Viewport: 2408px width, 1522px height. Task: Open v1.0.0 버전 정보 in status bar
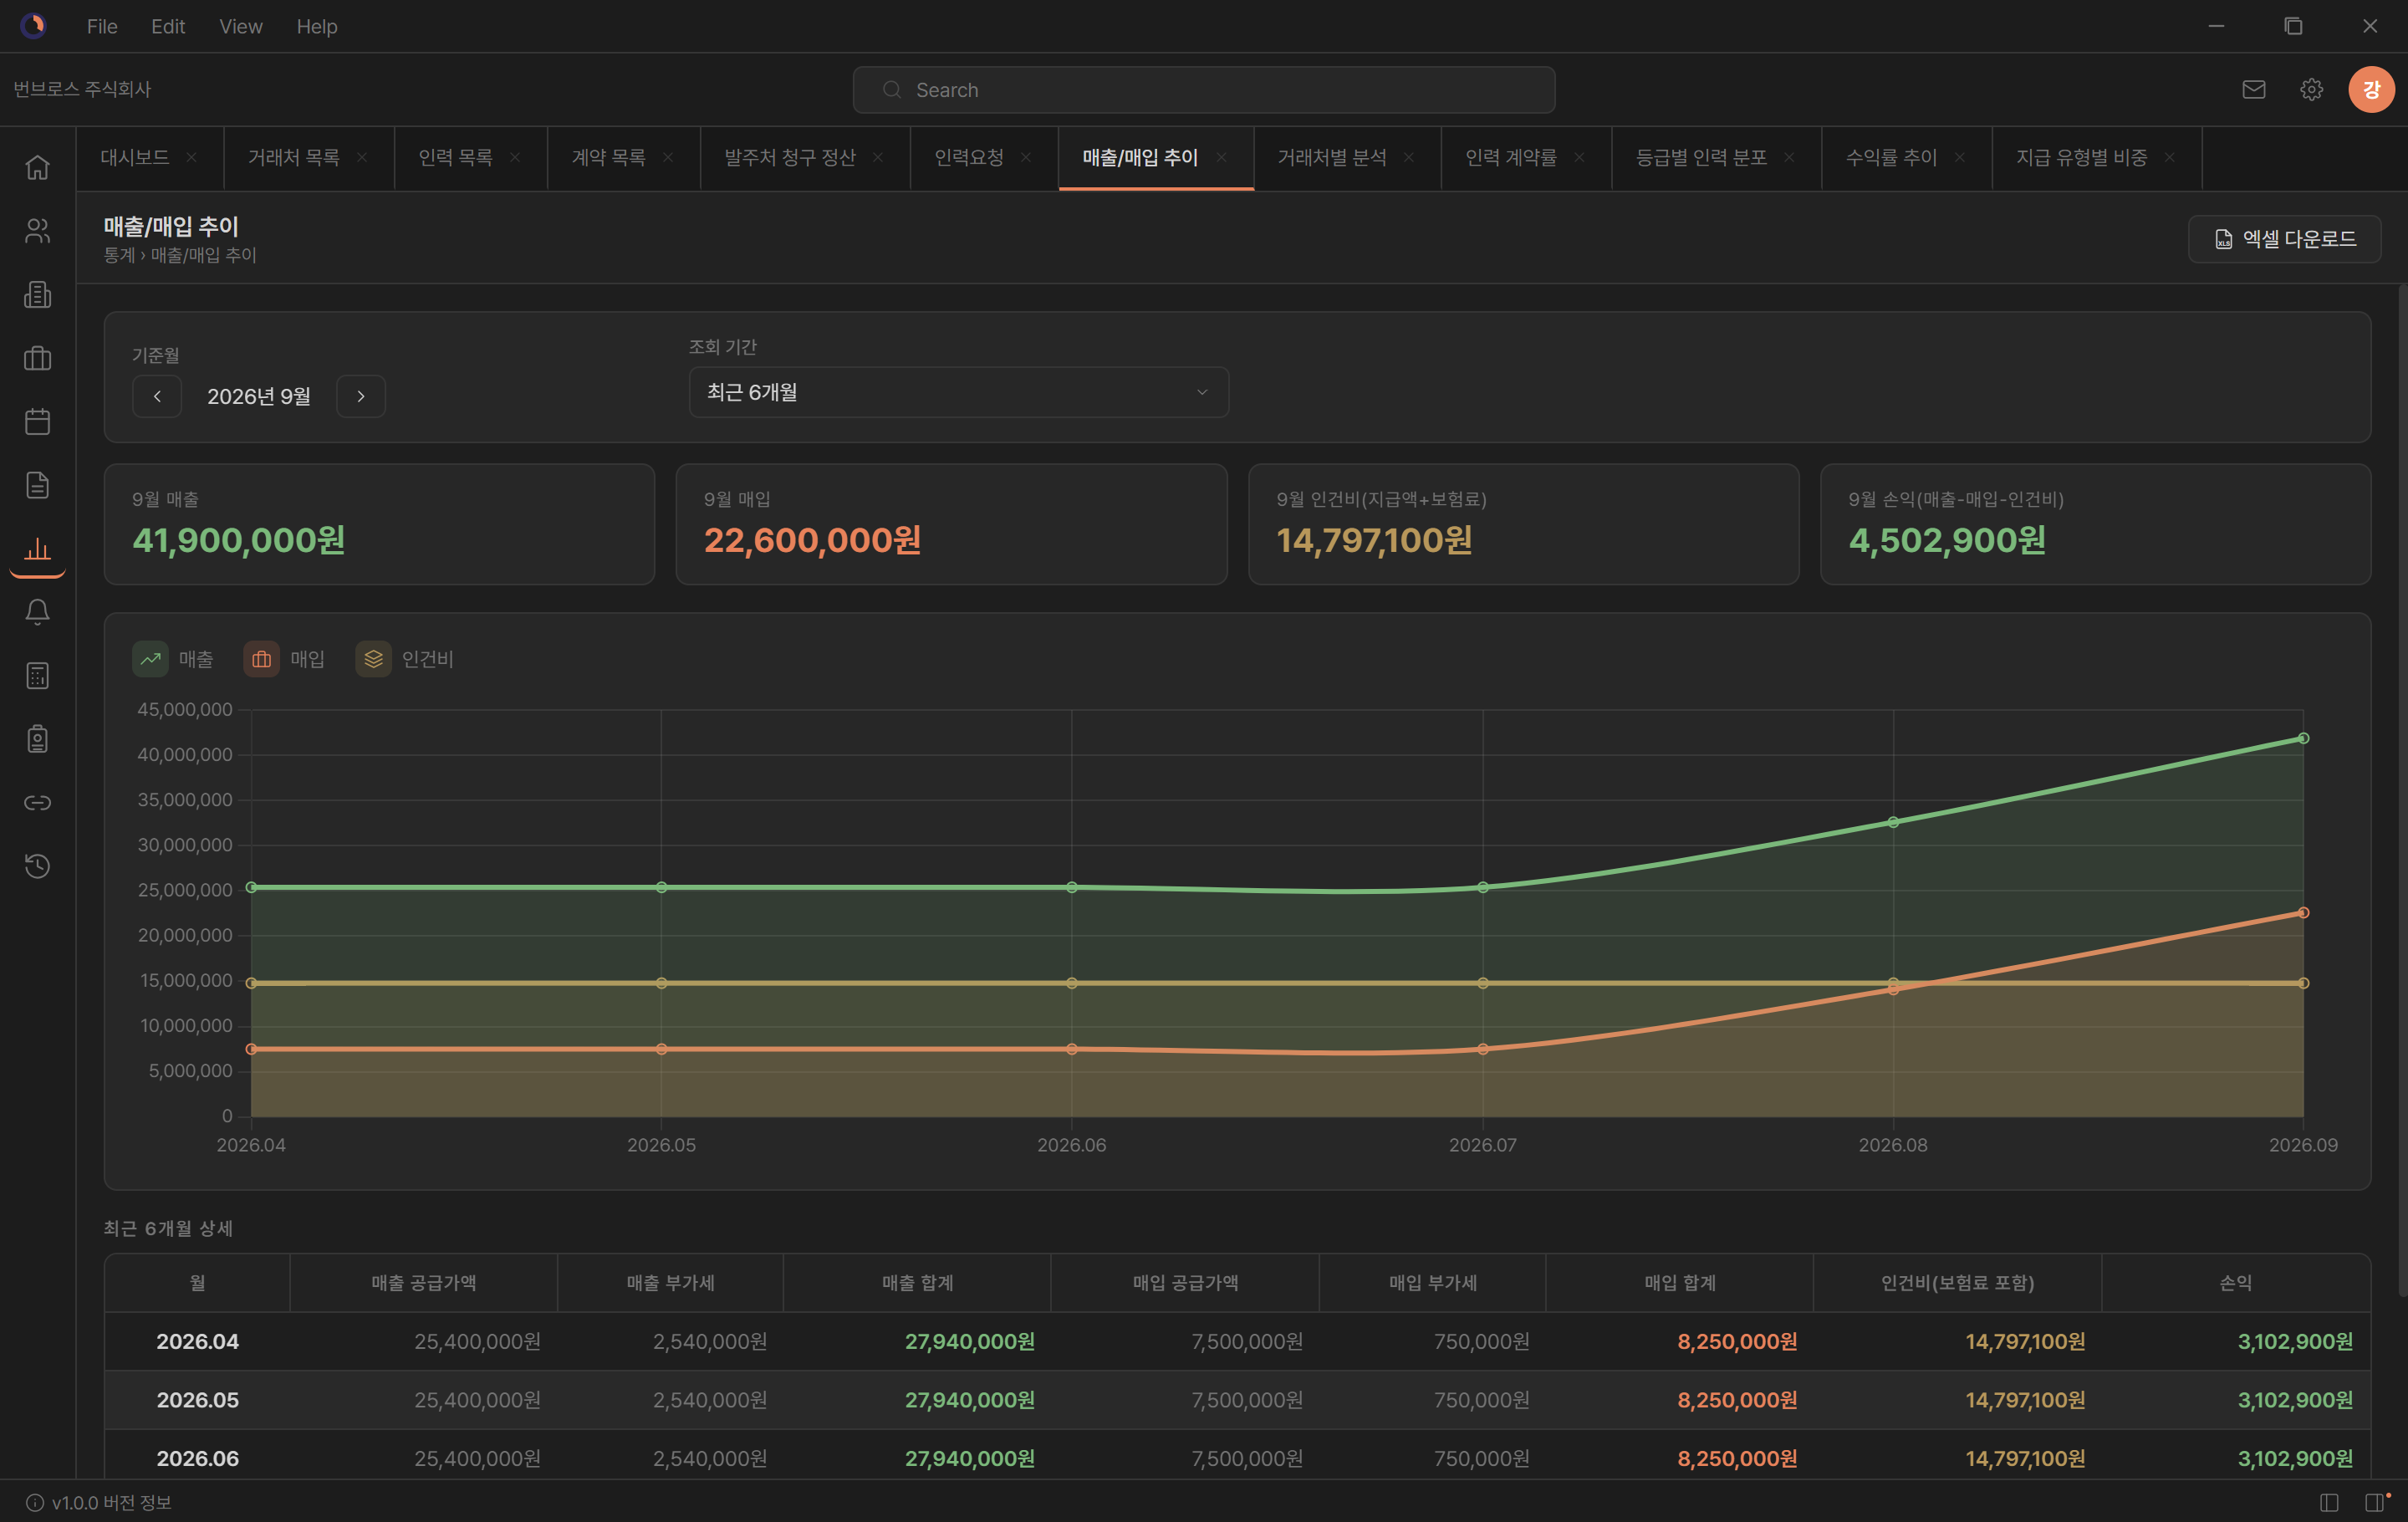click(x=100, y=1502)
